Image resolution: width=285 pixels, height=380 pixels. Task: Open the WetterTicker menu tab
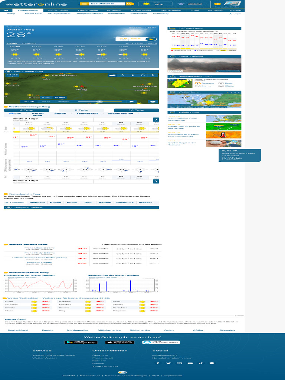141,10
